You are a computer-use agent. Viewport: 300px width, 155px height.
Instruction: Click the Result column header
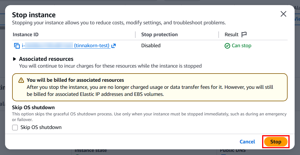click(x=232, y=35)
